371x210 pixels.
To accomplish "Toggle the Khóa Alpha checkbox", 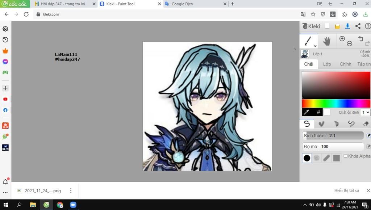I will pyautogui.click(x=345, y=156).
